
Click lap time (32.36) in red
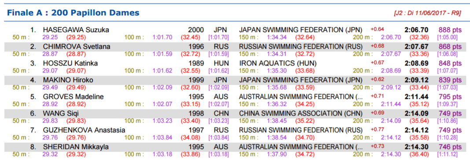coord(419,37)
